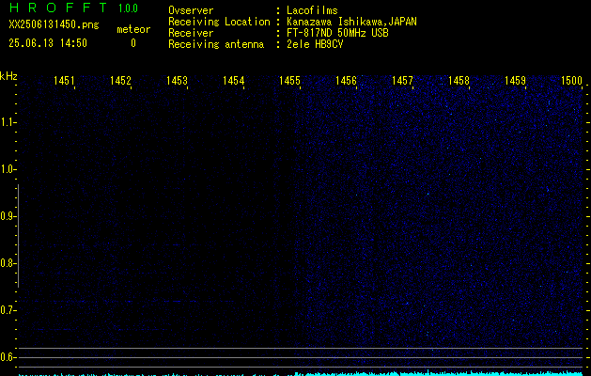Click the HROFFT program title

click(x=58, y=8)
